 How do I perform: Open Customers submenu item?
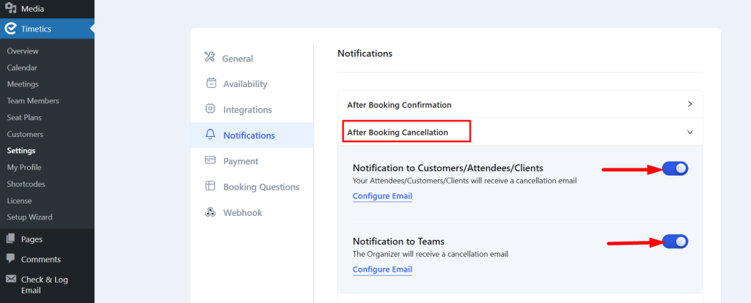pos(25,134)
